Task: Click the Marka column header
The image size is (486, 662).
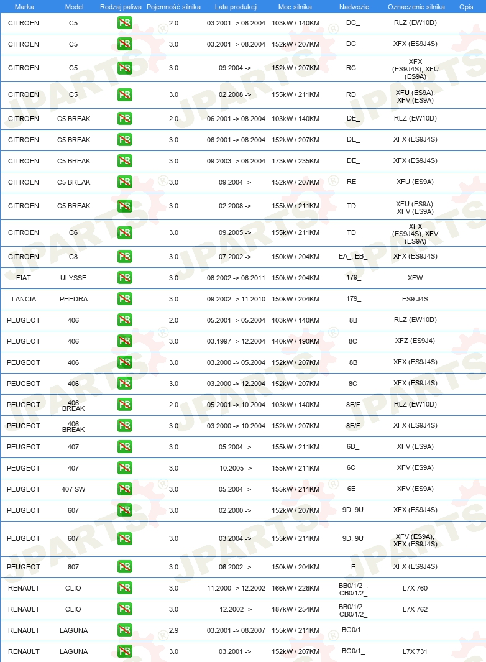Action: (24, 7)
